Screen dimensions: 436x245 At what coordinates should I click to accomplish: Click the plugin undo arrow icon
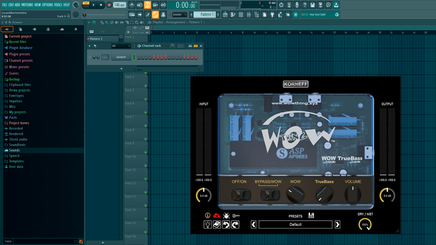pyautogui.click(x=226, y=225)
